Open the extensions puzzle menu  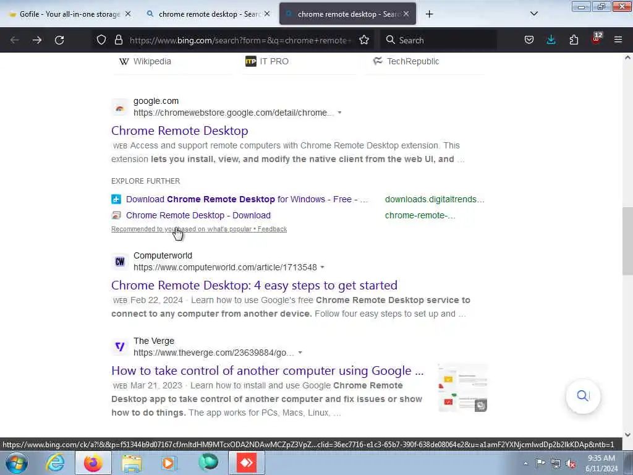(574, 40)
